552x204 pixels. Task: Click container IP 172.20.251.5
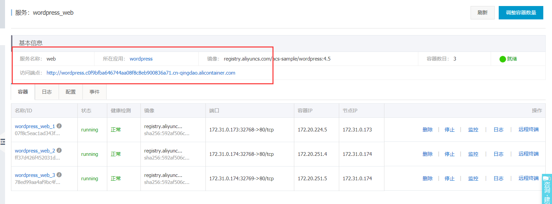tap(312, 179)
